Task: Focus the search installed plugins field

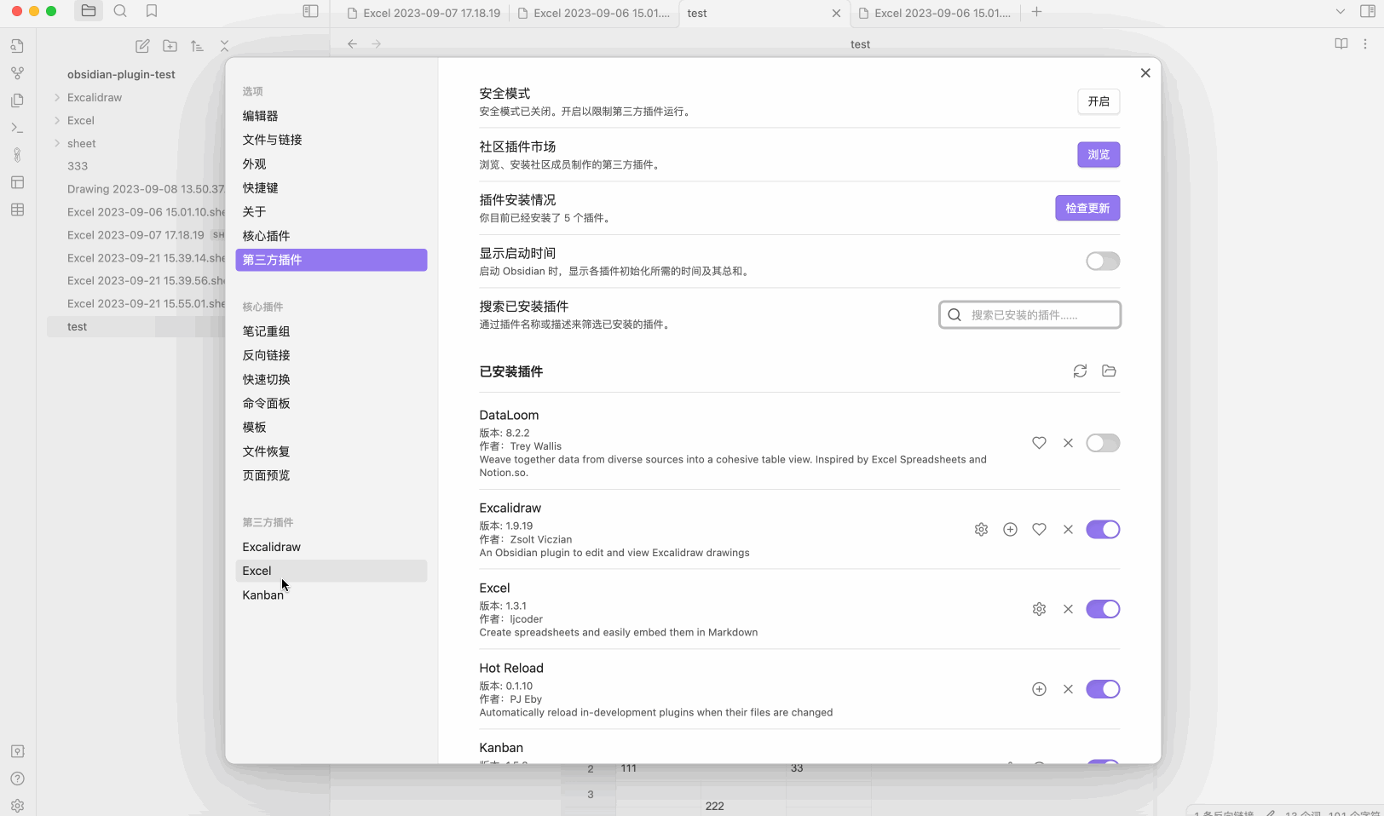Action: [x=1029, y=315]
